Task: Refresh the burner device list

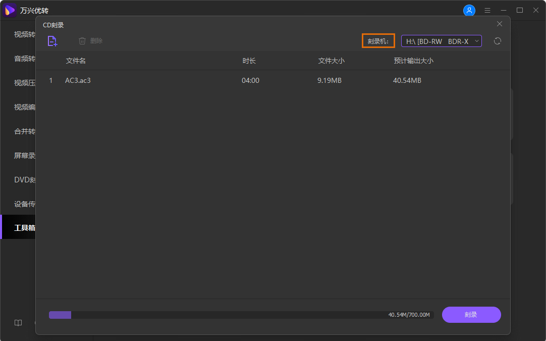Action: (497, 41)
